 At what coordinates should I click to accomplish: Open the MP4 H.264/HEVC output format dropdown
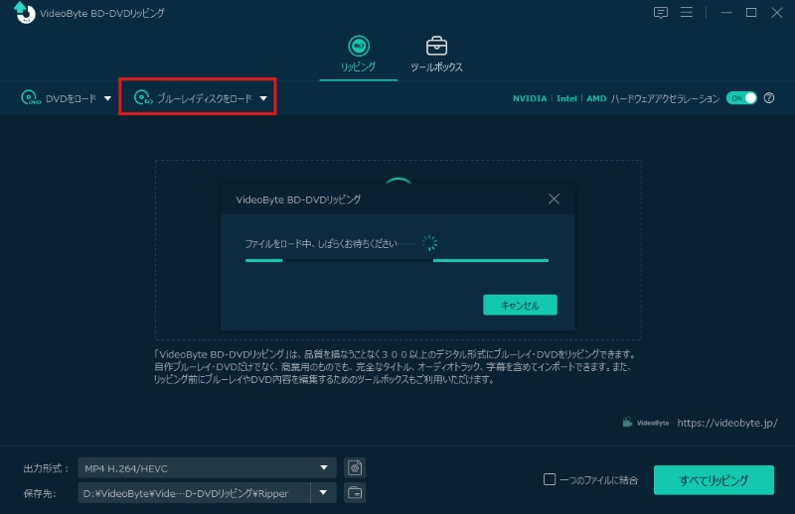208,467
